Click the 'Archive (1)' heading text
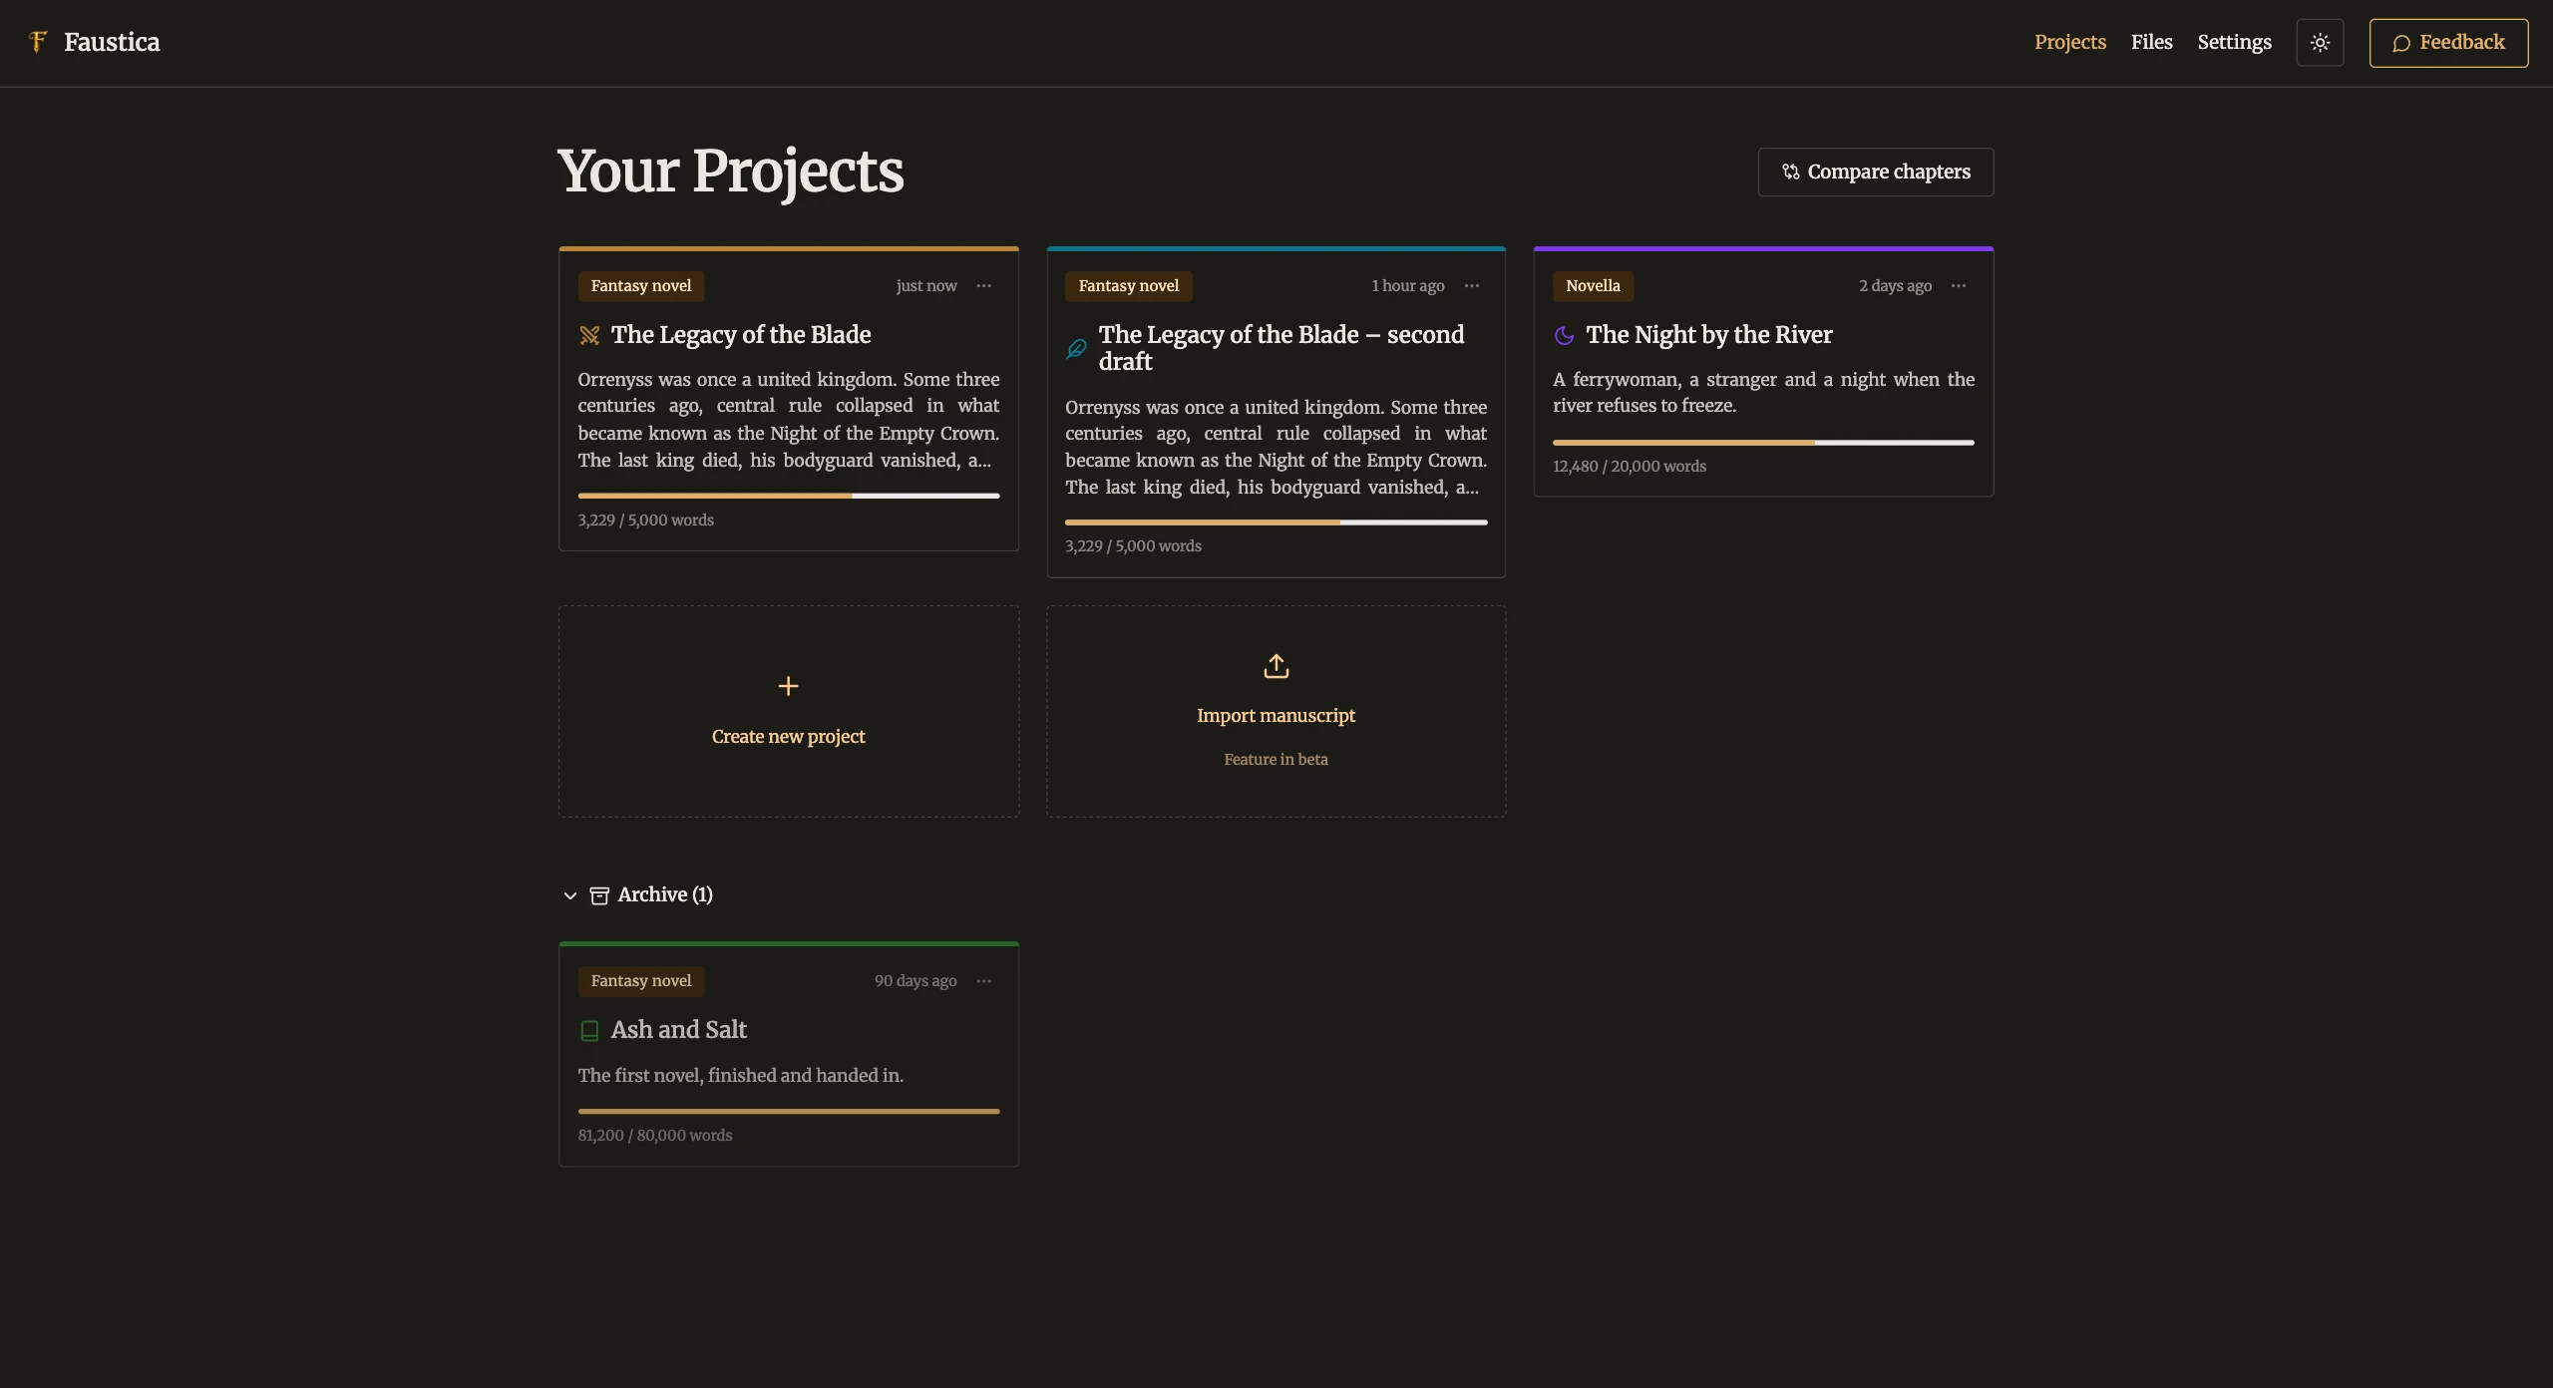This screenshot has width=2553, height=1388. point(665,895)
